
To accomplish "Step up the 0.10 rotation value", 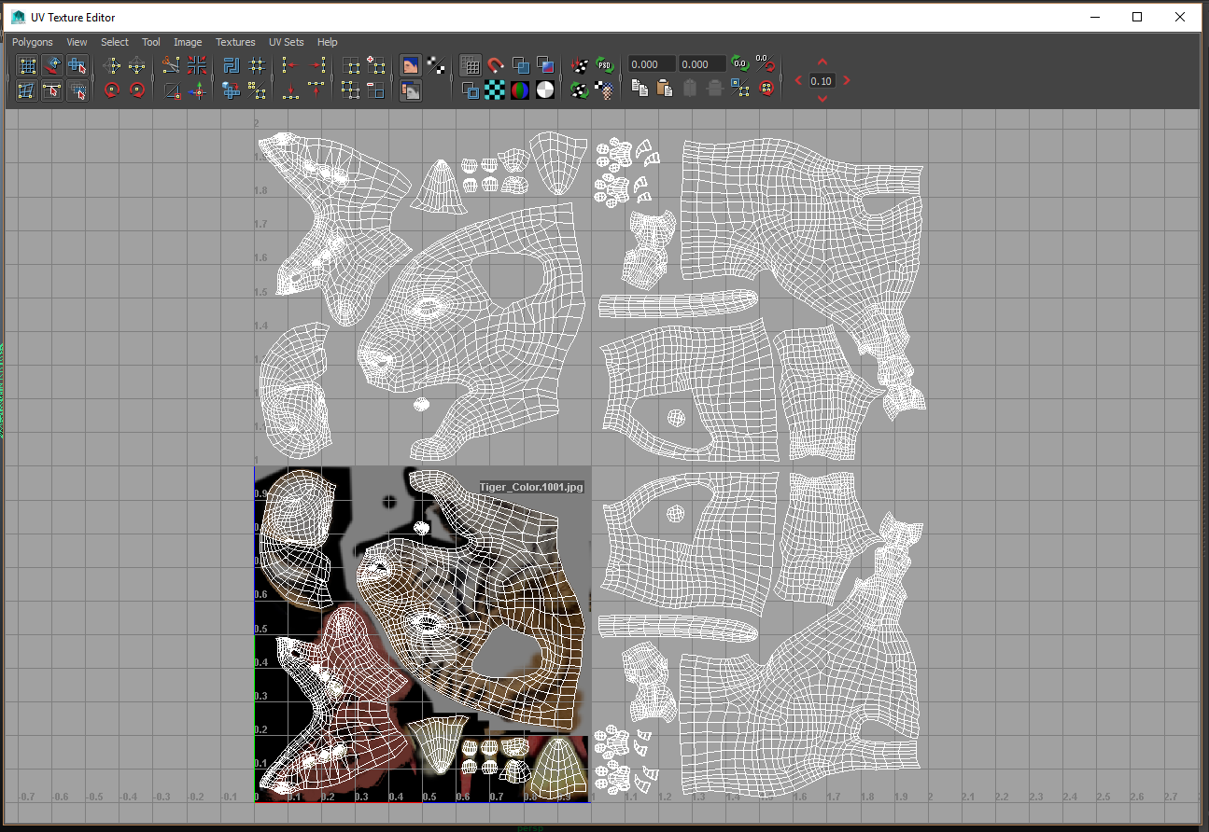I will click(822, 62).
